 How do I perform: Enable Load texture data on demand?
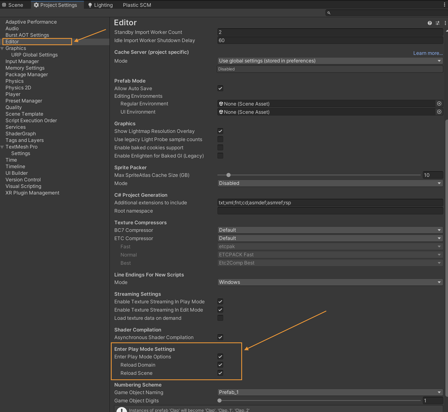coord(220,318)
